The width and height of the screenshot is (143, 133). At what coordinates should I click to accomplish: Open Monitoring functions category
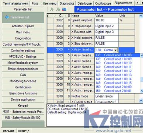coord(23,81)
